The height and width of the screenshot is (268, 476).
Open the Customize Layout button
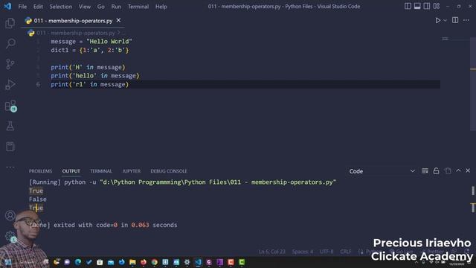click(437, 6)
